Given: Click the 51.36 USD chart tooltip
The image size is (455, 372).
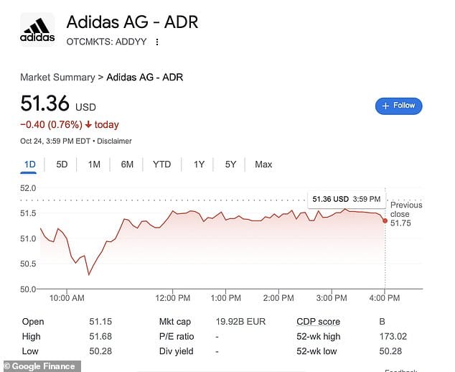Looking at the screenshot, I should 347,199.
